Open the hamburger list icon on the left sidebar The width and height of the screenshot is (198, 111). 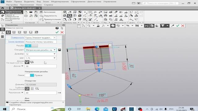tap(2, 37)
